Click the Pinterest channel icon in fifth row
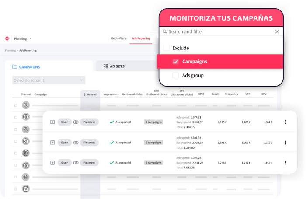Viewport: 306px width, 199px height. (26, 153)
